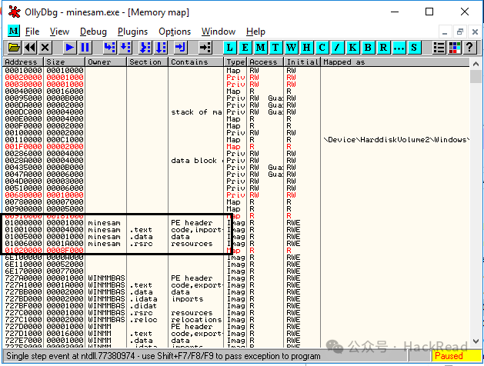Click the scrollbar down arrow of memory map

click(x=476, y=341)
